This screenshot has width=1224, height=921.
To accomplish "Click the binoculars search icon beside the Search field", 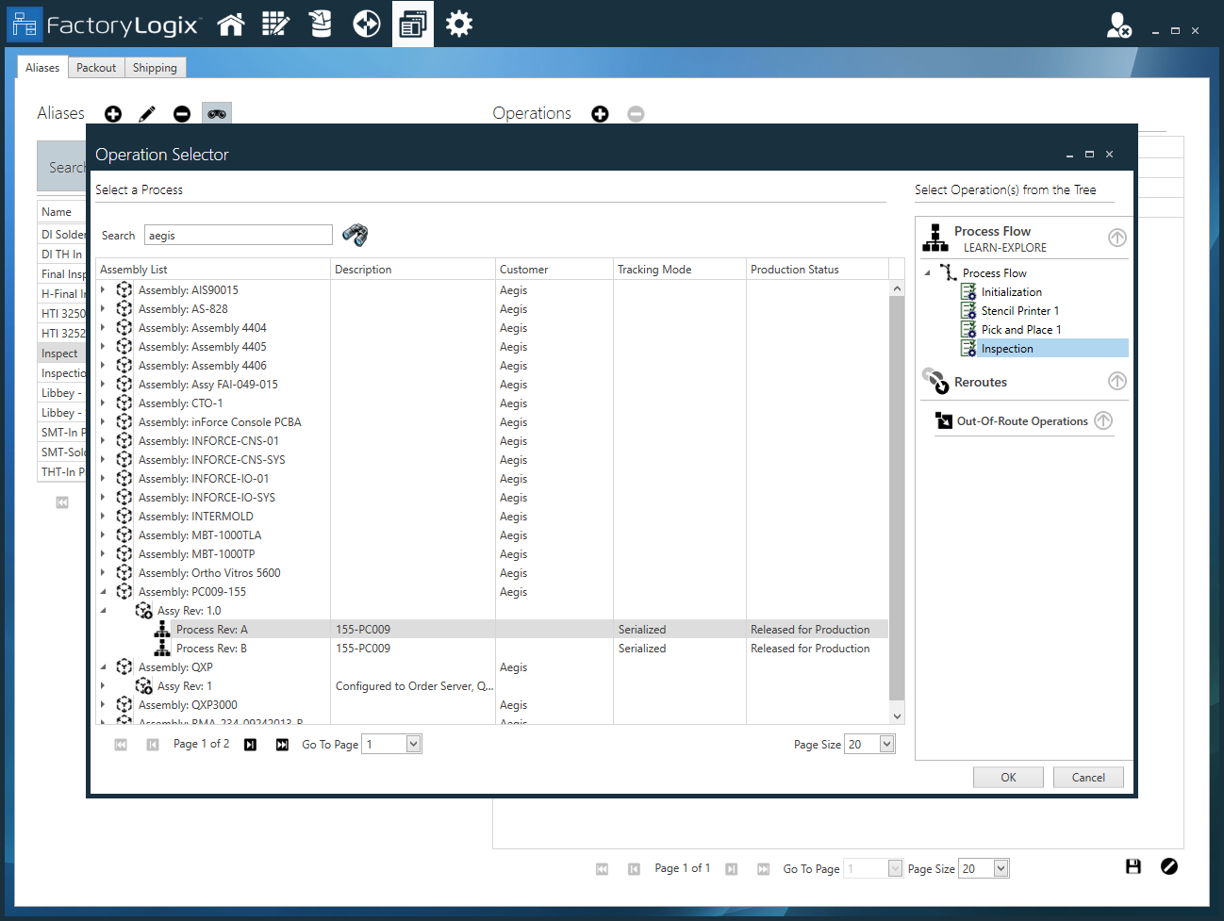I will (356, 235).
